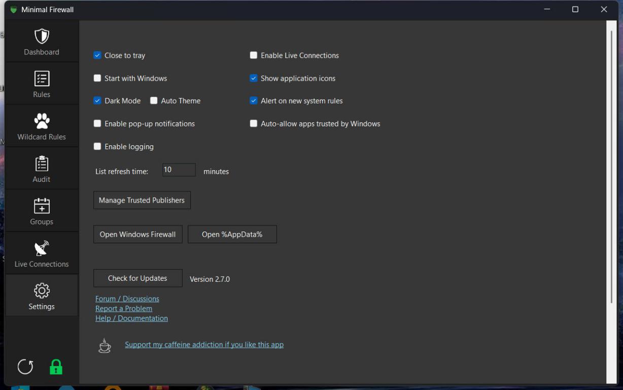Open the Dashboard shield icon
Image resolution: width=623 pixels, height=390 pixels.
click(42, 37)
